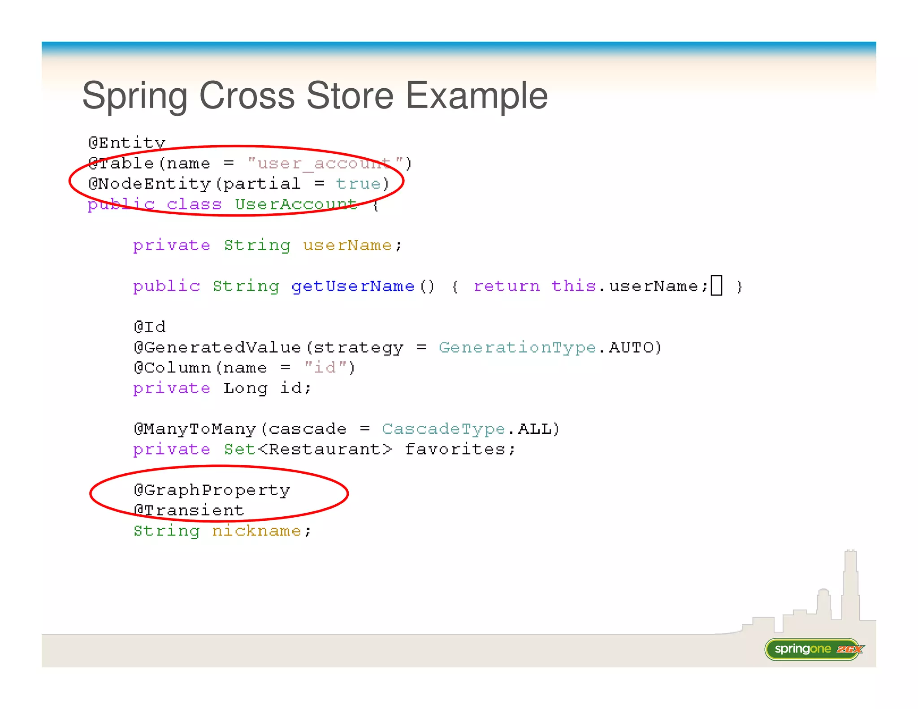Click the "@Transient" annotation
Screen dimensions: 918x709
[189, 510]
